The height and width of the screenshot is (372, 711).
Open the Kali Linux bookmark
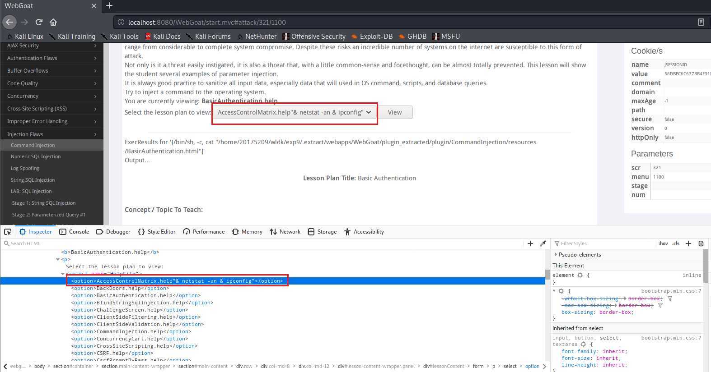click(25, 37)
